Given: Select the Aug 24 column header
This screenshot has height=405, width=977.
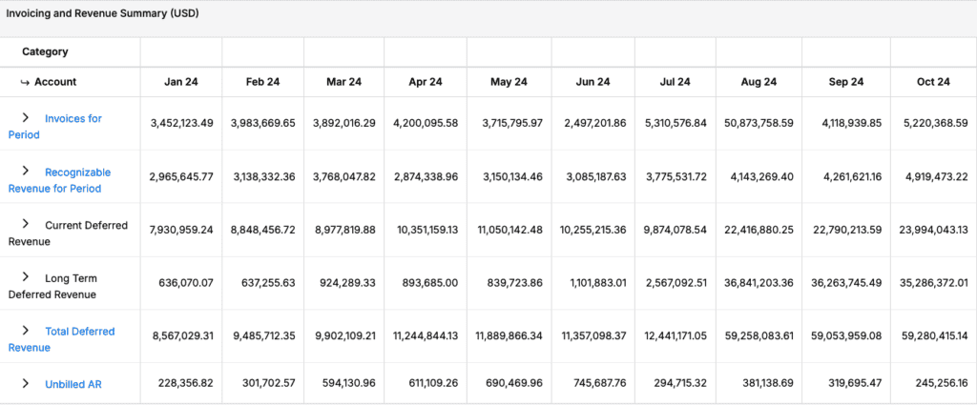Looking at the screenshot, I should tap(758, 82).
